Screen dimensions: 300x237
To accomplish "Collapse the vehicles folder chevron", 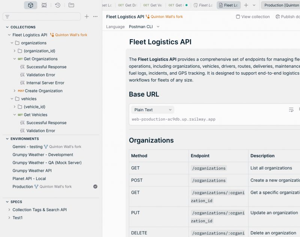I will [12, 99].
